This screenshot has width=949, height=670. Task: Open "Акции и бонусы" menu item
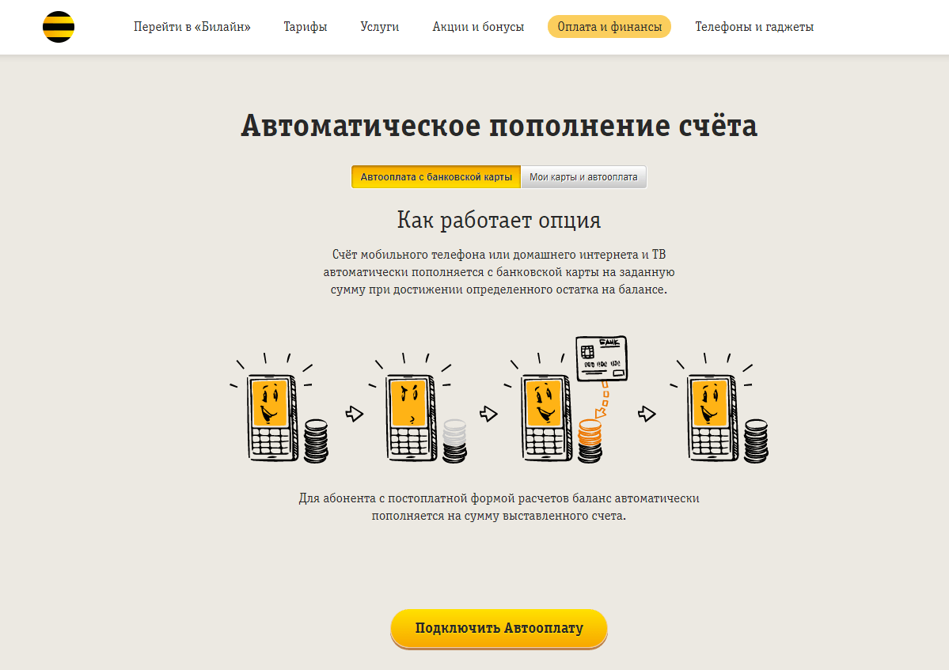(x=478, y=27)
